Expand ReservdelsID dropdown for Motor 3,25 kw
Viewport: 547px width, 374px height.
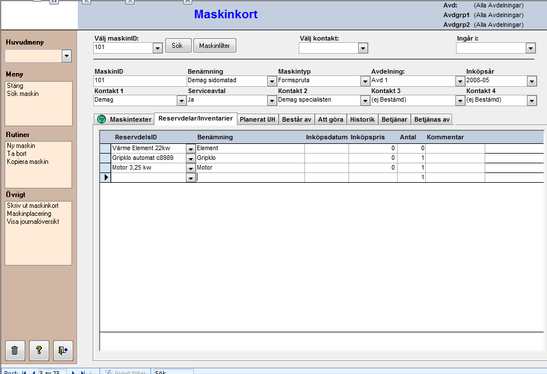pyautogui.click(x=191, y=168)
